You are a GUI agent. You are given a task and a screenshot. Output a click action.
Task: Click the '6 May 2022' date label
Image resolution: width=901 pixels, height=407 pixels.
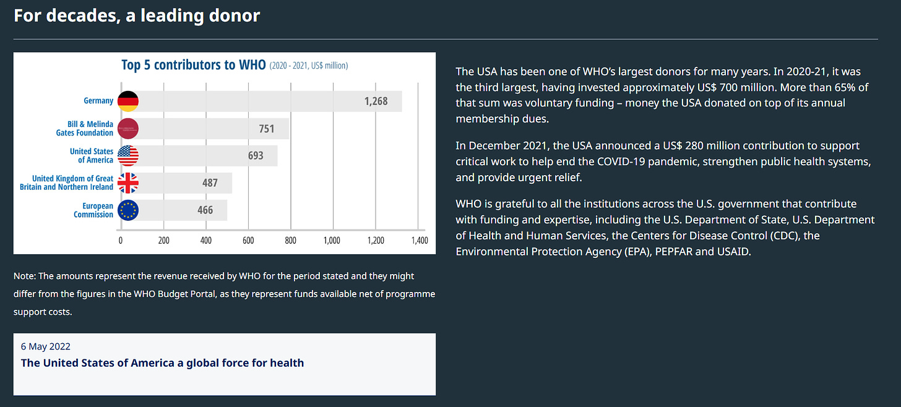46,346
